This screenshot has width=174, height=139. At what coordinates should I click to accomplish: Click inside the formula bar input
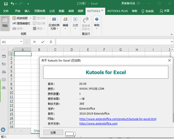113,42
